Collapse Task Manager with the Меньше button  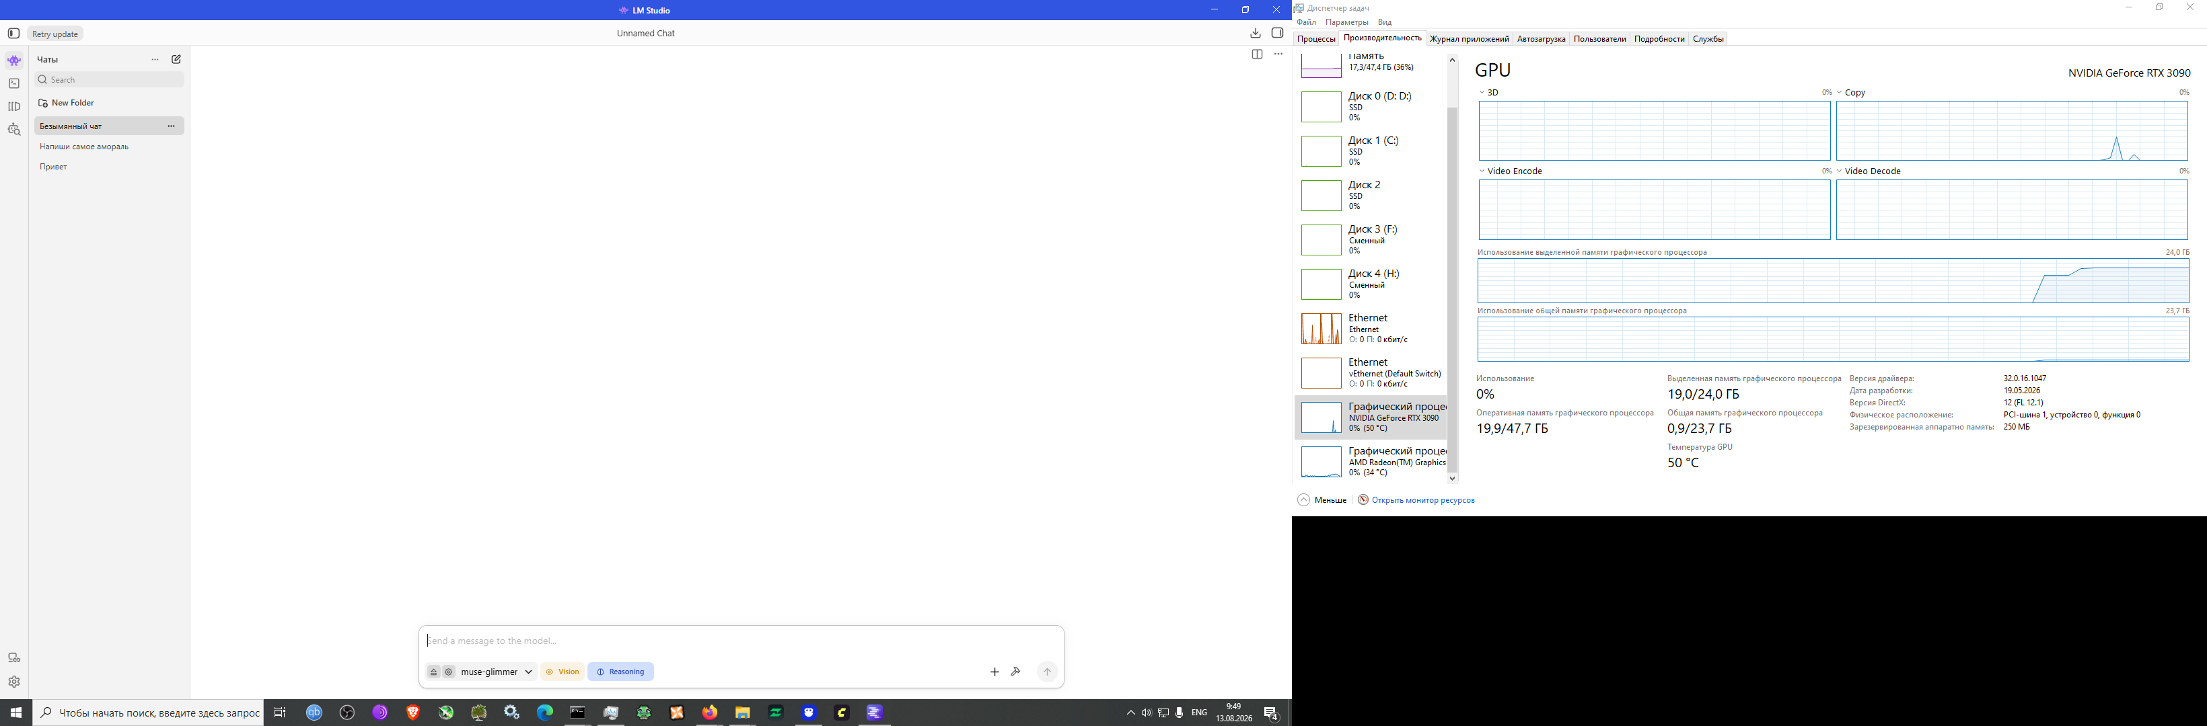click(1322, 500)
